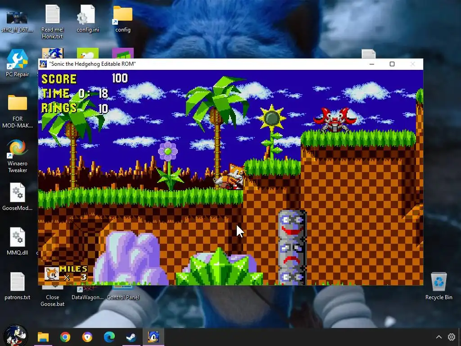Click the Miles lives counter icon
This screenshot has height=346, width=461.
[52, 274]
